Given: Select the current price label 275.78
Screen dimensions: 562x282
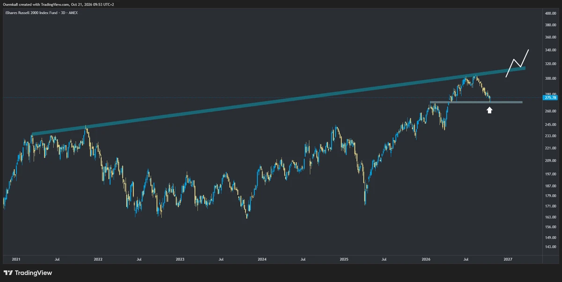Looking at the screenshot, I should click(x=551, y=98).
